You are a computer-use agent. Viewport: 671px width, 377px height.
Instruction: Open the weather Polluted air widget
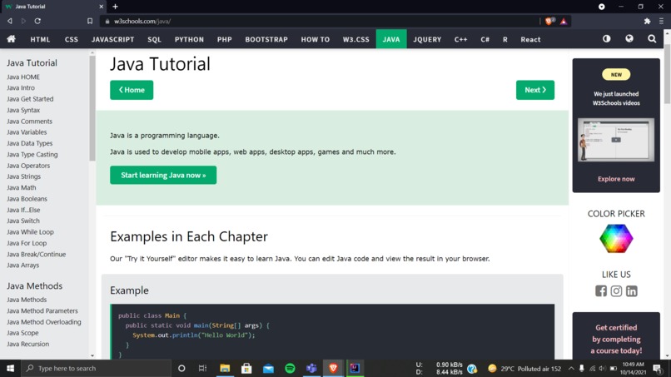click(x=524, y=369)
